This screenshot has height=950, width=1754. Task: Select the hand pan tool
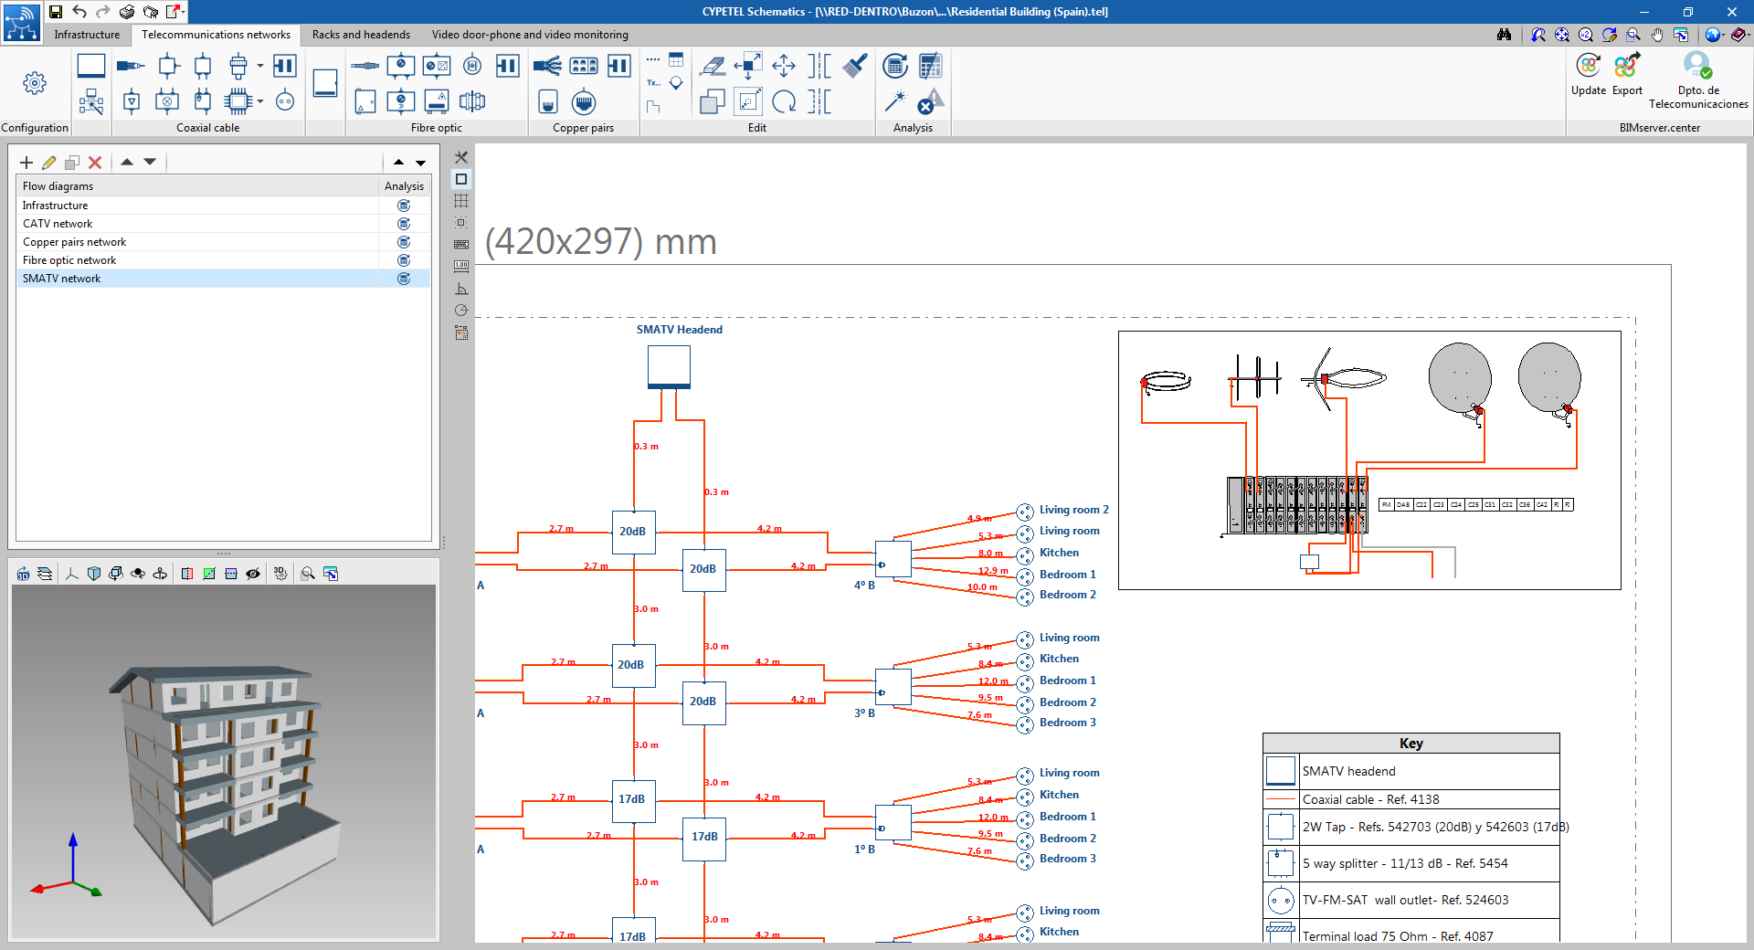pos(1657,35)
